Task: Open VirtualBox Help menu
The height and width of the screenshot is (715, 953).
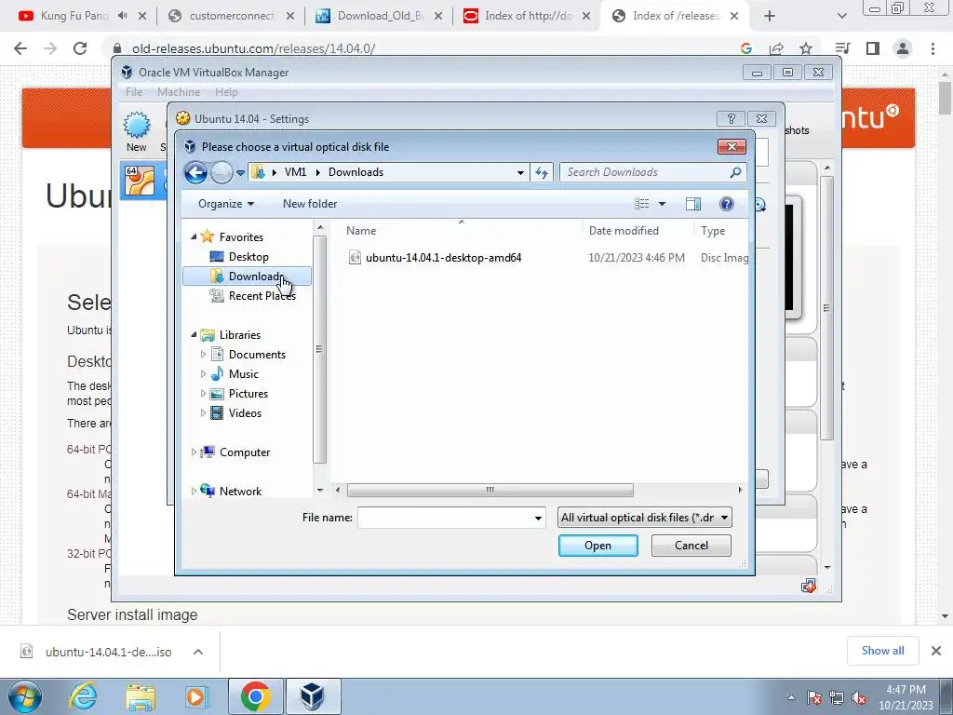Action: (x=226, y=92)
